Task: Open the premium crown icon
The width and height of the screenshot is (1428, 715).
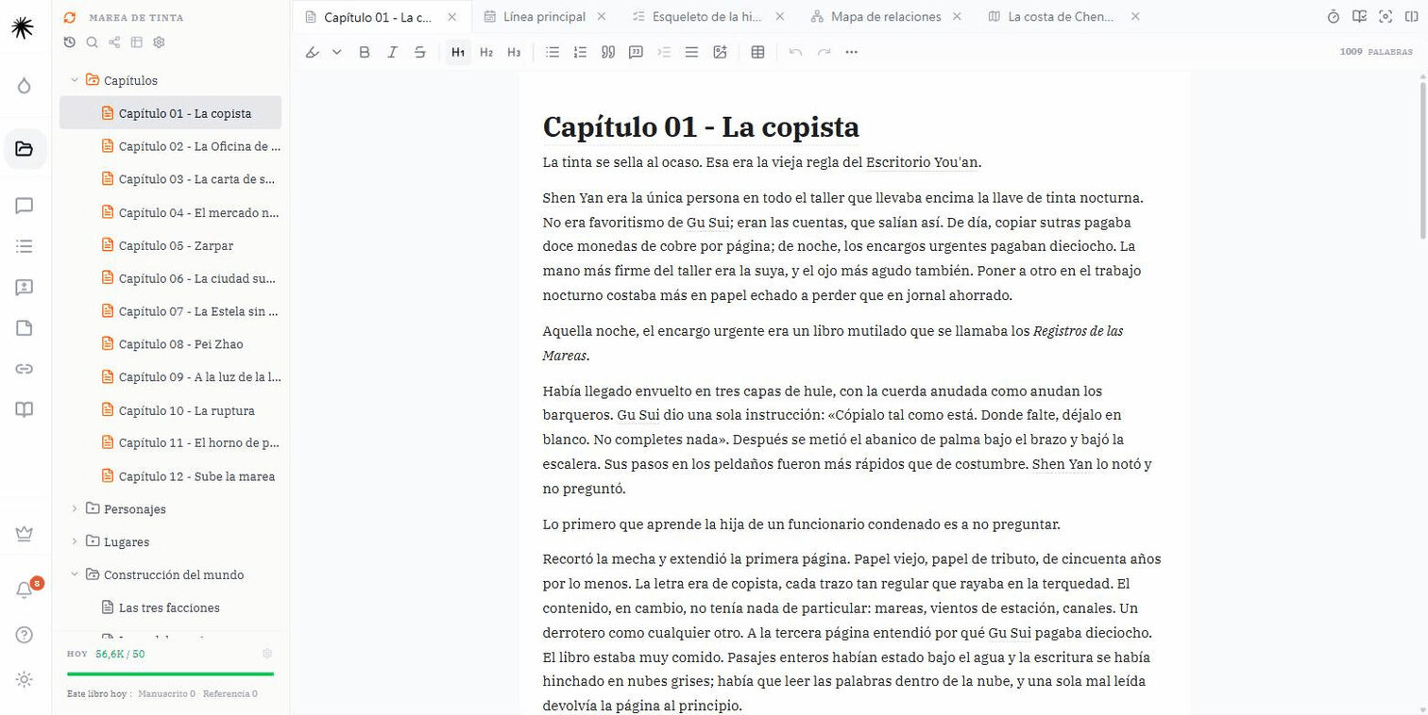Action: point(25,534)
